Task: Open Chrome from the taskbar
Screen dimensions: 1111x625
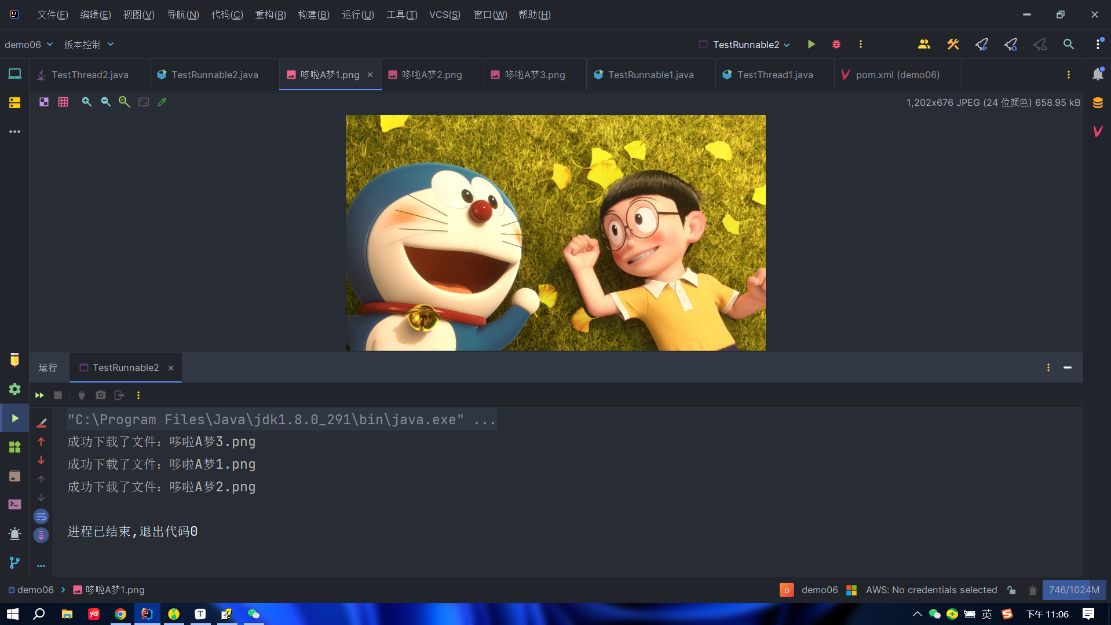Action: pos(120,614)
